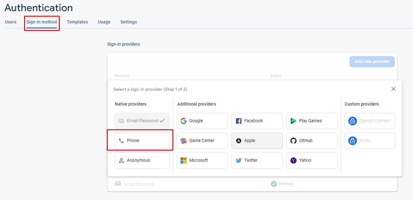The image size is (413, 200).
Task: Pick the Yahoo provider
Action: [312, 160]
